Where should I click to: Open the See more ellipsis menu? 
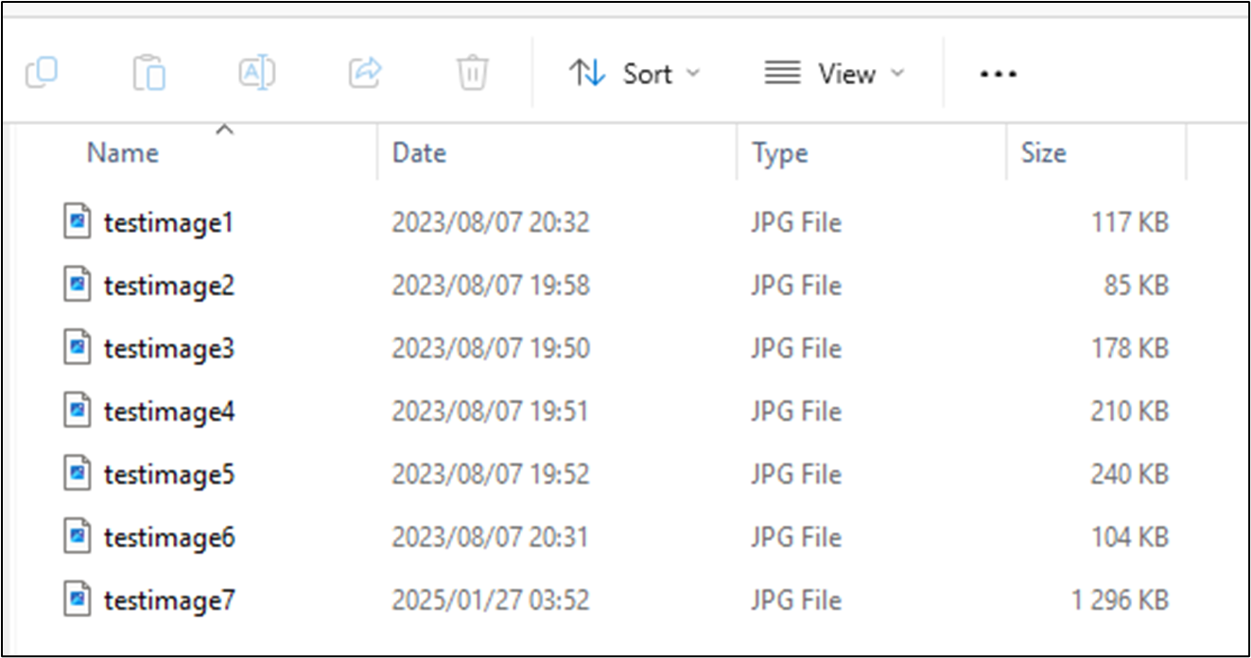coord(998,74)
